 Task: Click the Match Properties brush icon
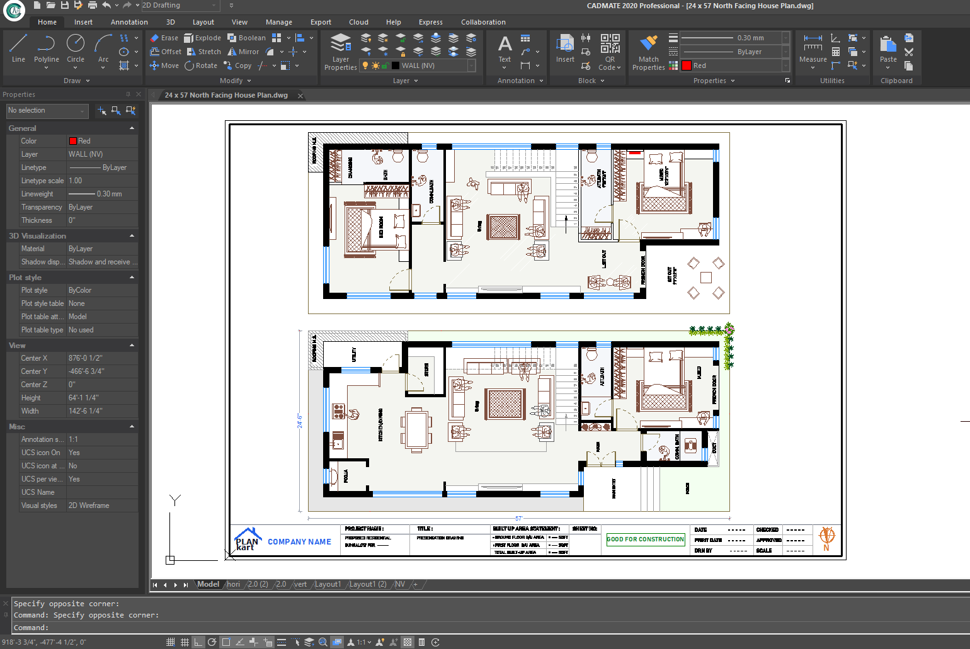[x=648, y=52]
